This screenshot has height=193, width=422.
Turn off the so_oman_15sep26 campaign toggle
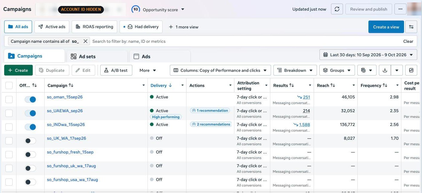click(30, 99)
